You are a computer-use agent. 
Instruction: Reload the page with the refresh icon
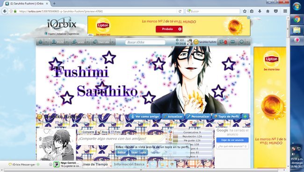coord(180,11)
